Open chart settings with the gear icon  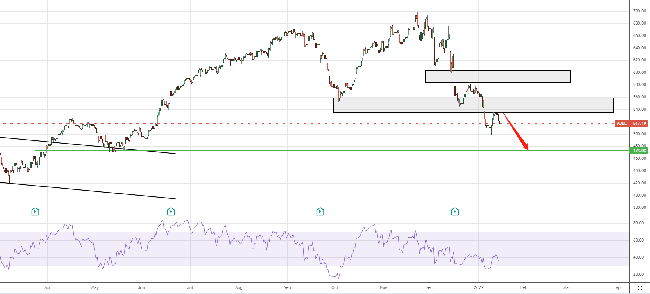coord(640,288)
